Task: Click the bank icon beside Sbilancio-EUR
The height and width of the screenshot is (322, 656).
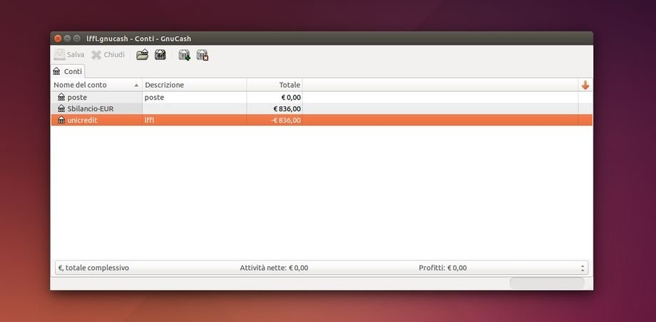Action: (x=61, y=109)
